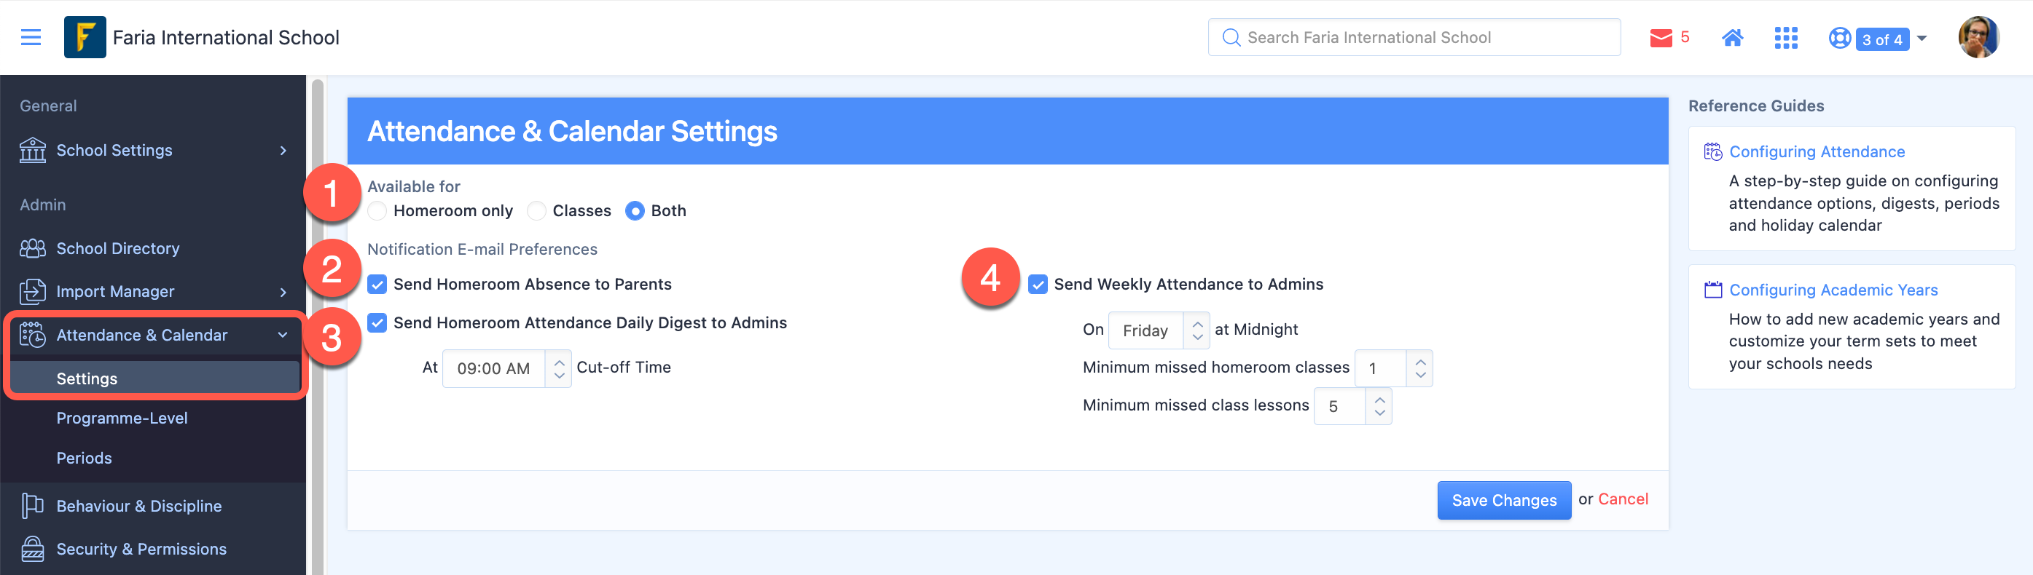Disable Send Weekly Attendance to Admins
The width and height of the screenshot is (2033, 575).
click(1038, 284)
